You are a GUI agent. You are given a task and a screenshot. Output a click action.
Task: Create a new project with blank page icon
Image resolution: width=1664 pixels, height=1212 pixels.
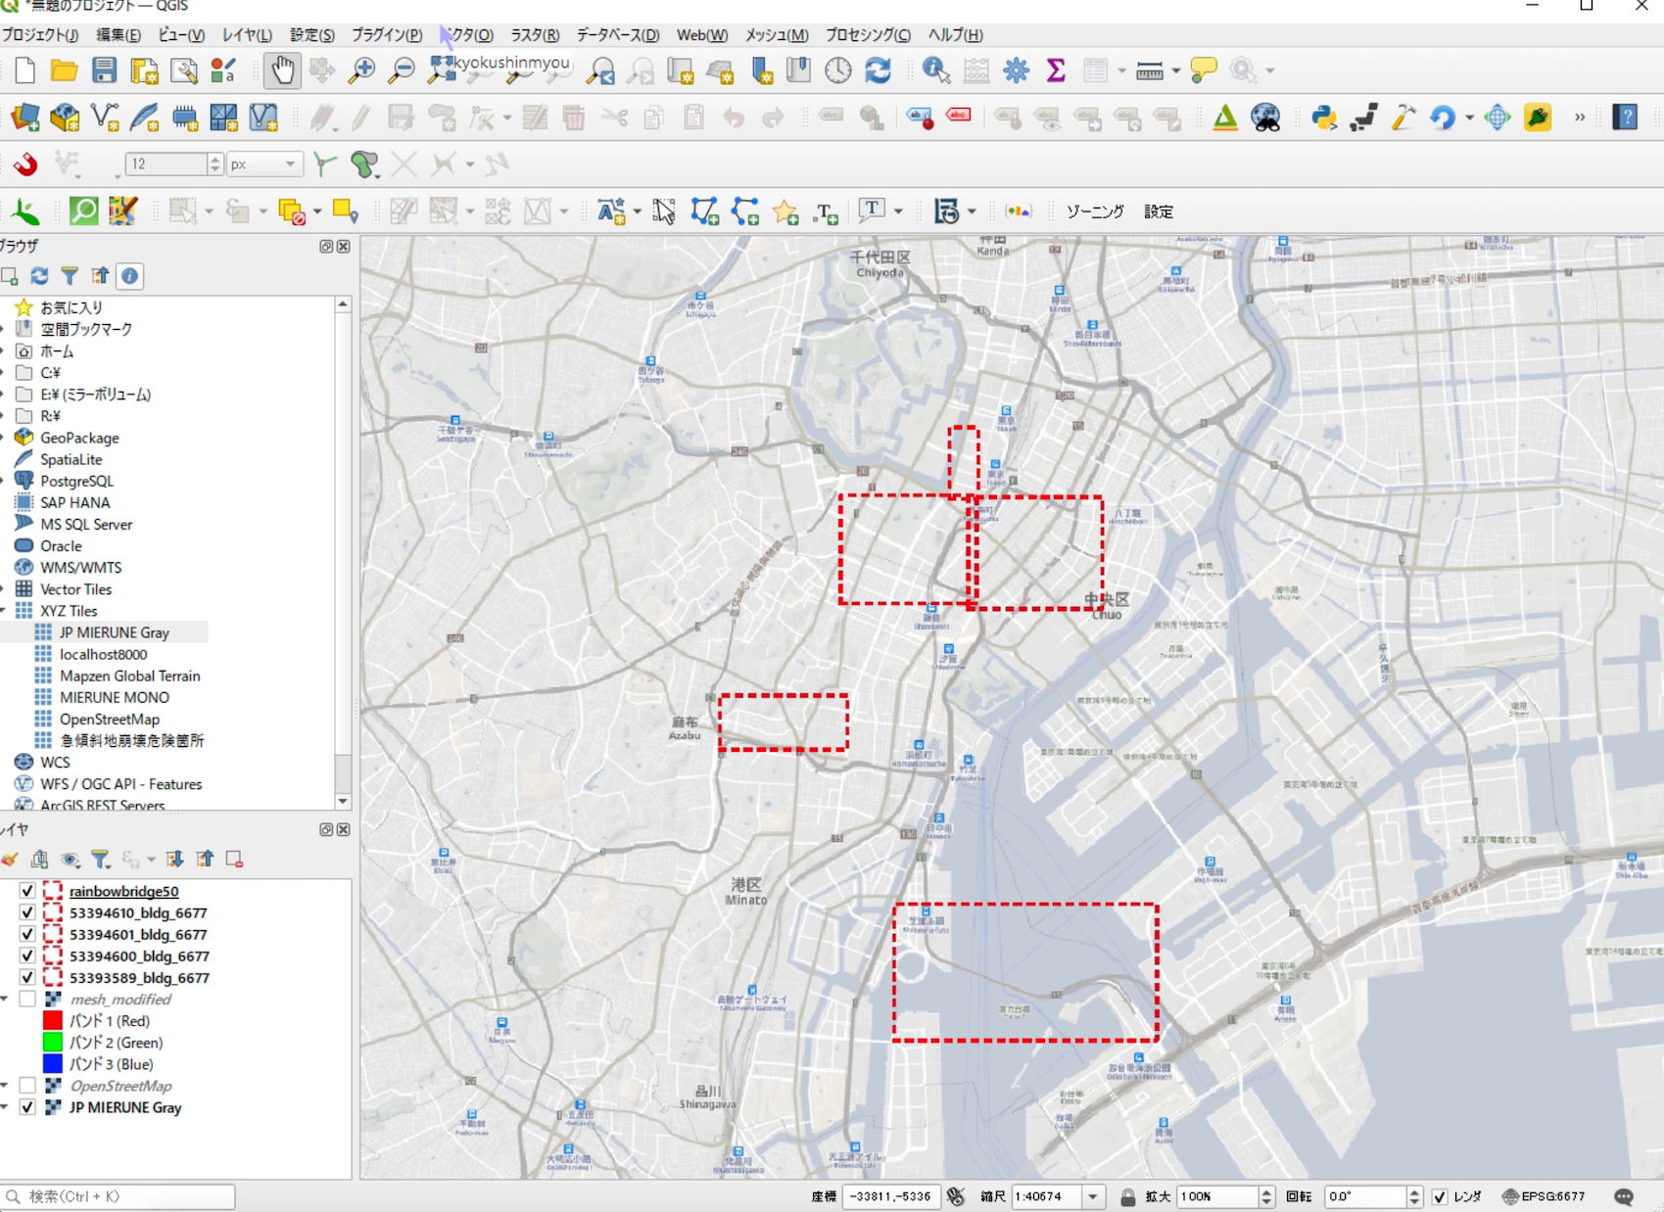coord(24,70)
